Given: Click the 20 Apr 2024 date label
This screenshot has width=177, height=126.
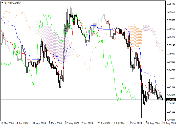Looking at the screenshot, I should pyautogui.click(x=39, y=123).
